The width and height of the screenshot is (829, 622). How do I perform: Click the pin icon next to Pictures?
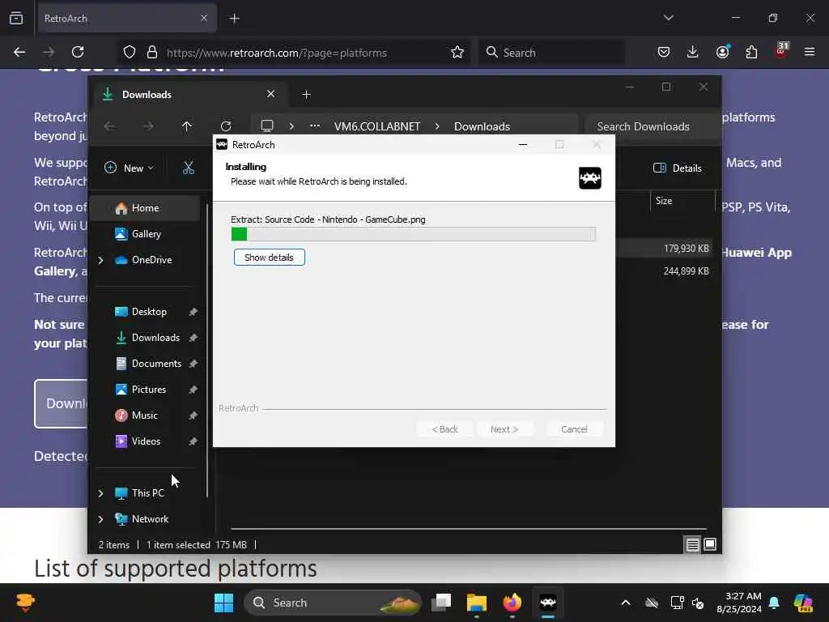(193, 390)
